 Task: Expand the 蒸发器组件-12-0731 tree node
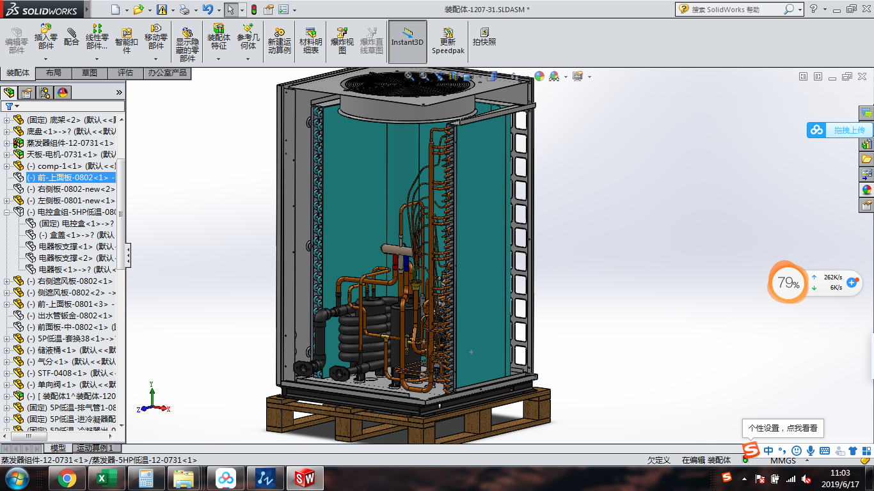pos(7,143)
